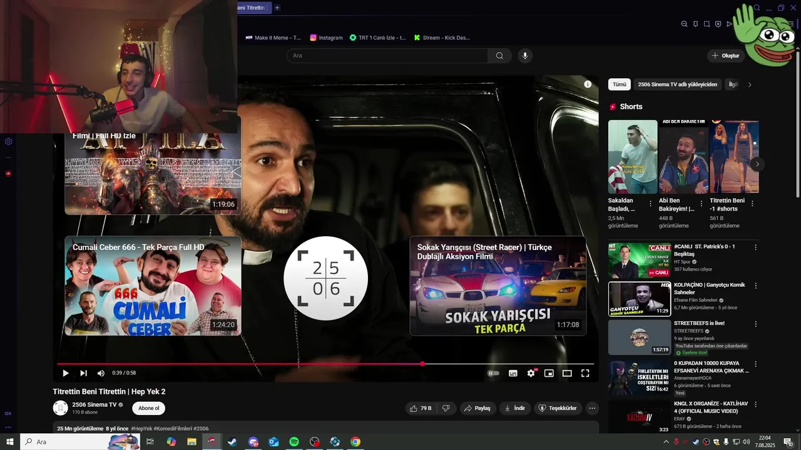The image size is (801, 450).
Task: Open the 2506 Sinema TV channel name
Action: [94, 404]
